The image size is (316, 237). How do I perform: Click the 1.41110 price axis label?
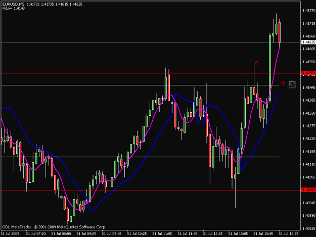point(309,164)
